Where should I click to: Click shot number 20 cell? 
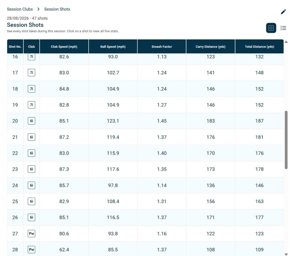click(x=15, y=121)
